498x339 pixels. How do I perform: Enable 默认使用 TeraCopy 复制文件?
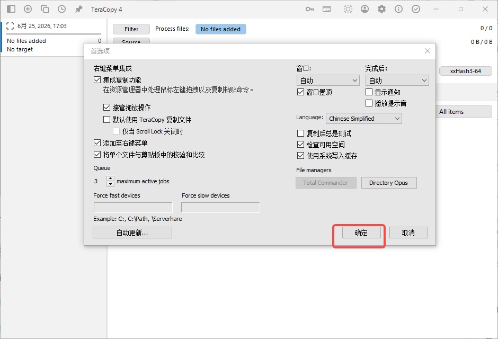(x=106, y=119)
